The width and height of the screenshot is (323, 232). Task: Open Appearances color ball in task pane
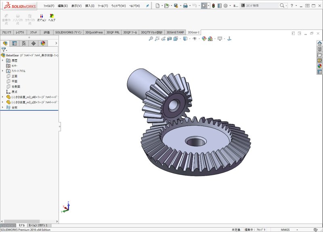(x=319, y=66)
